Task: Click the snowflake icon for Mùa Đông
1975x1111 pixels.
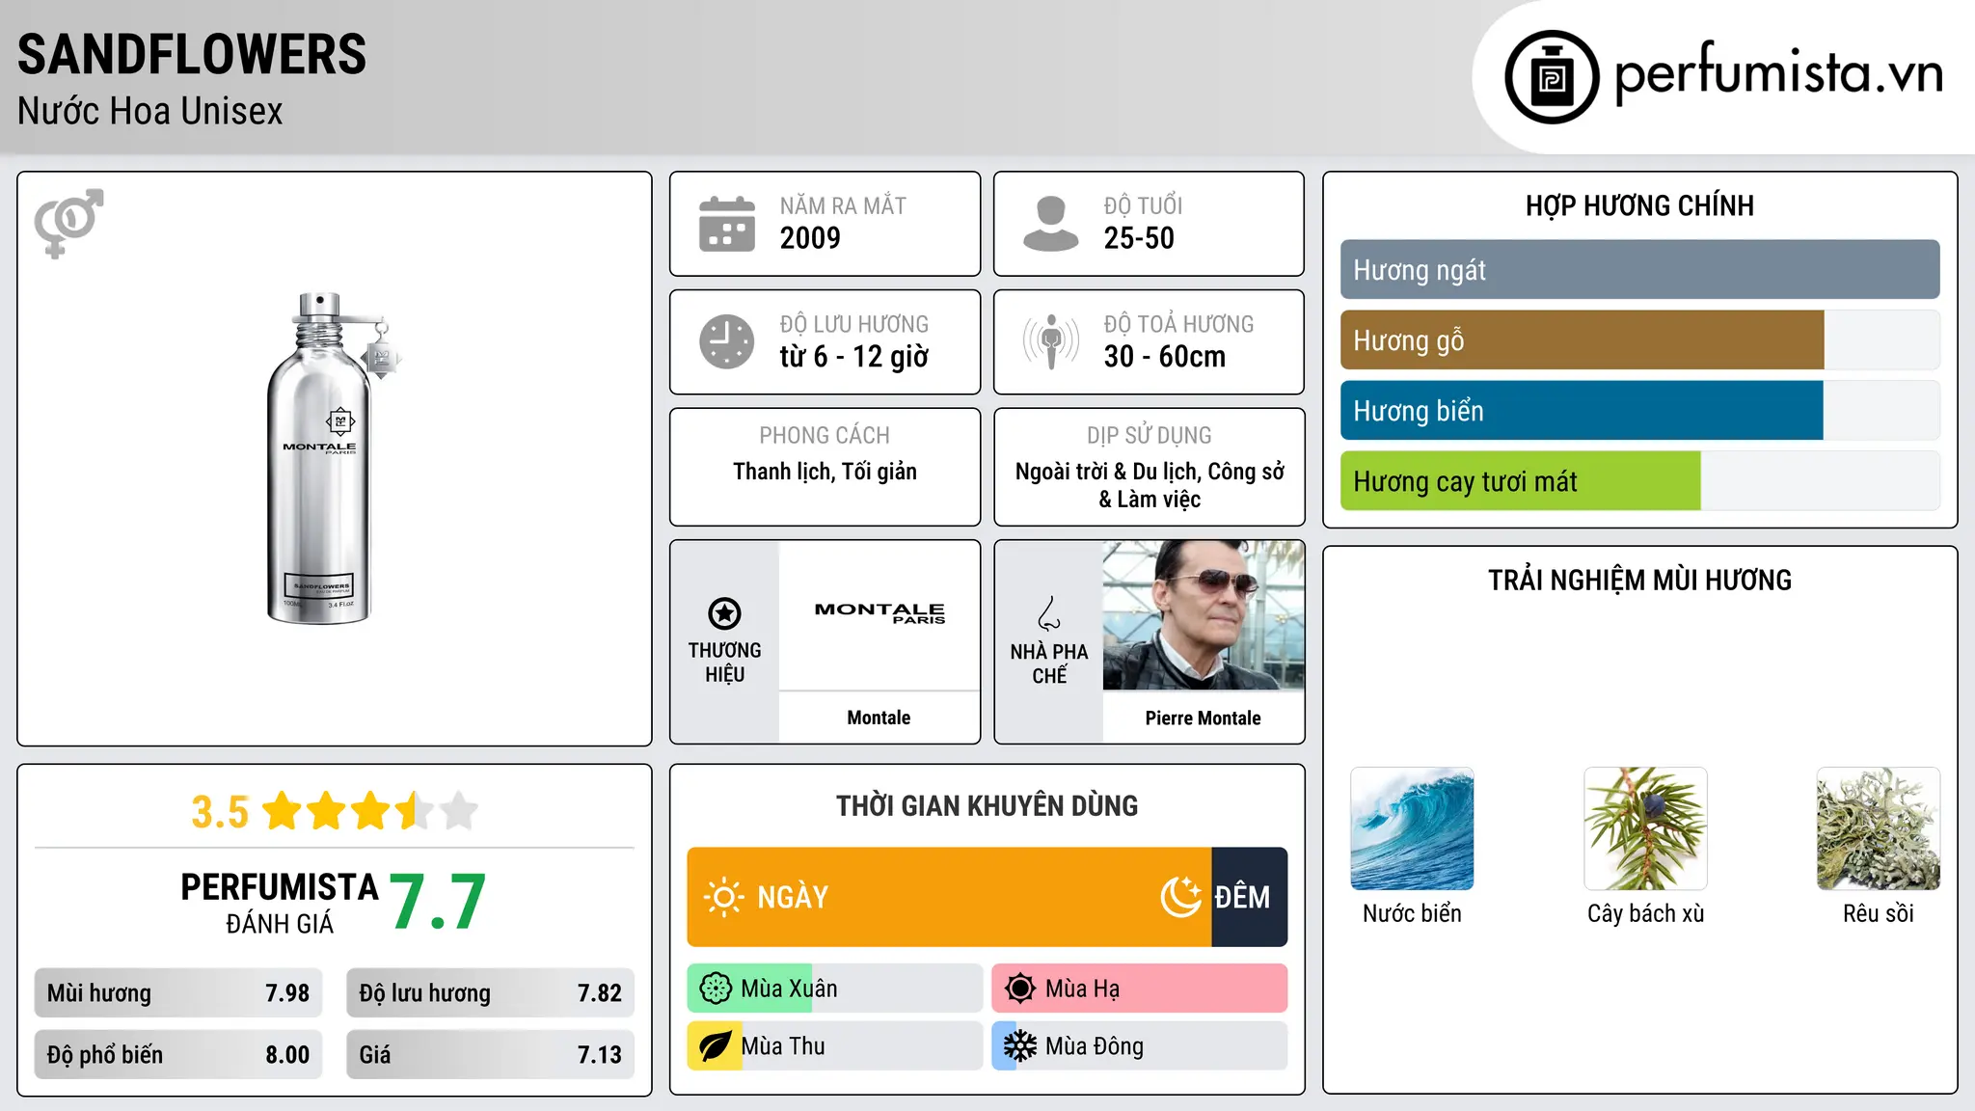Action: point(1020,1046)
